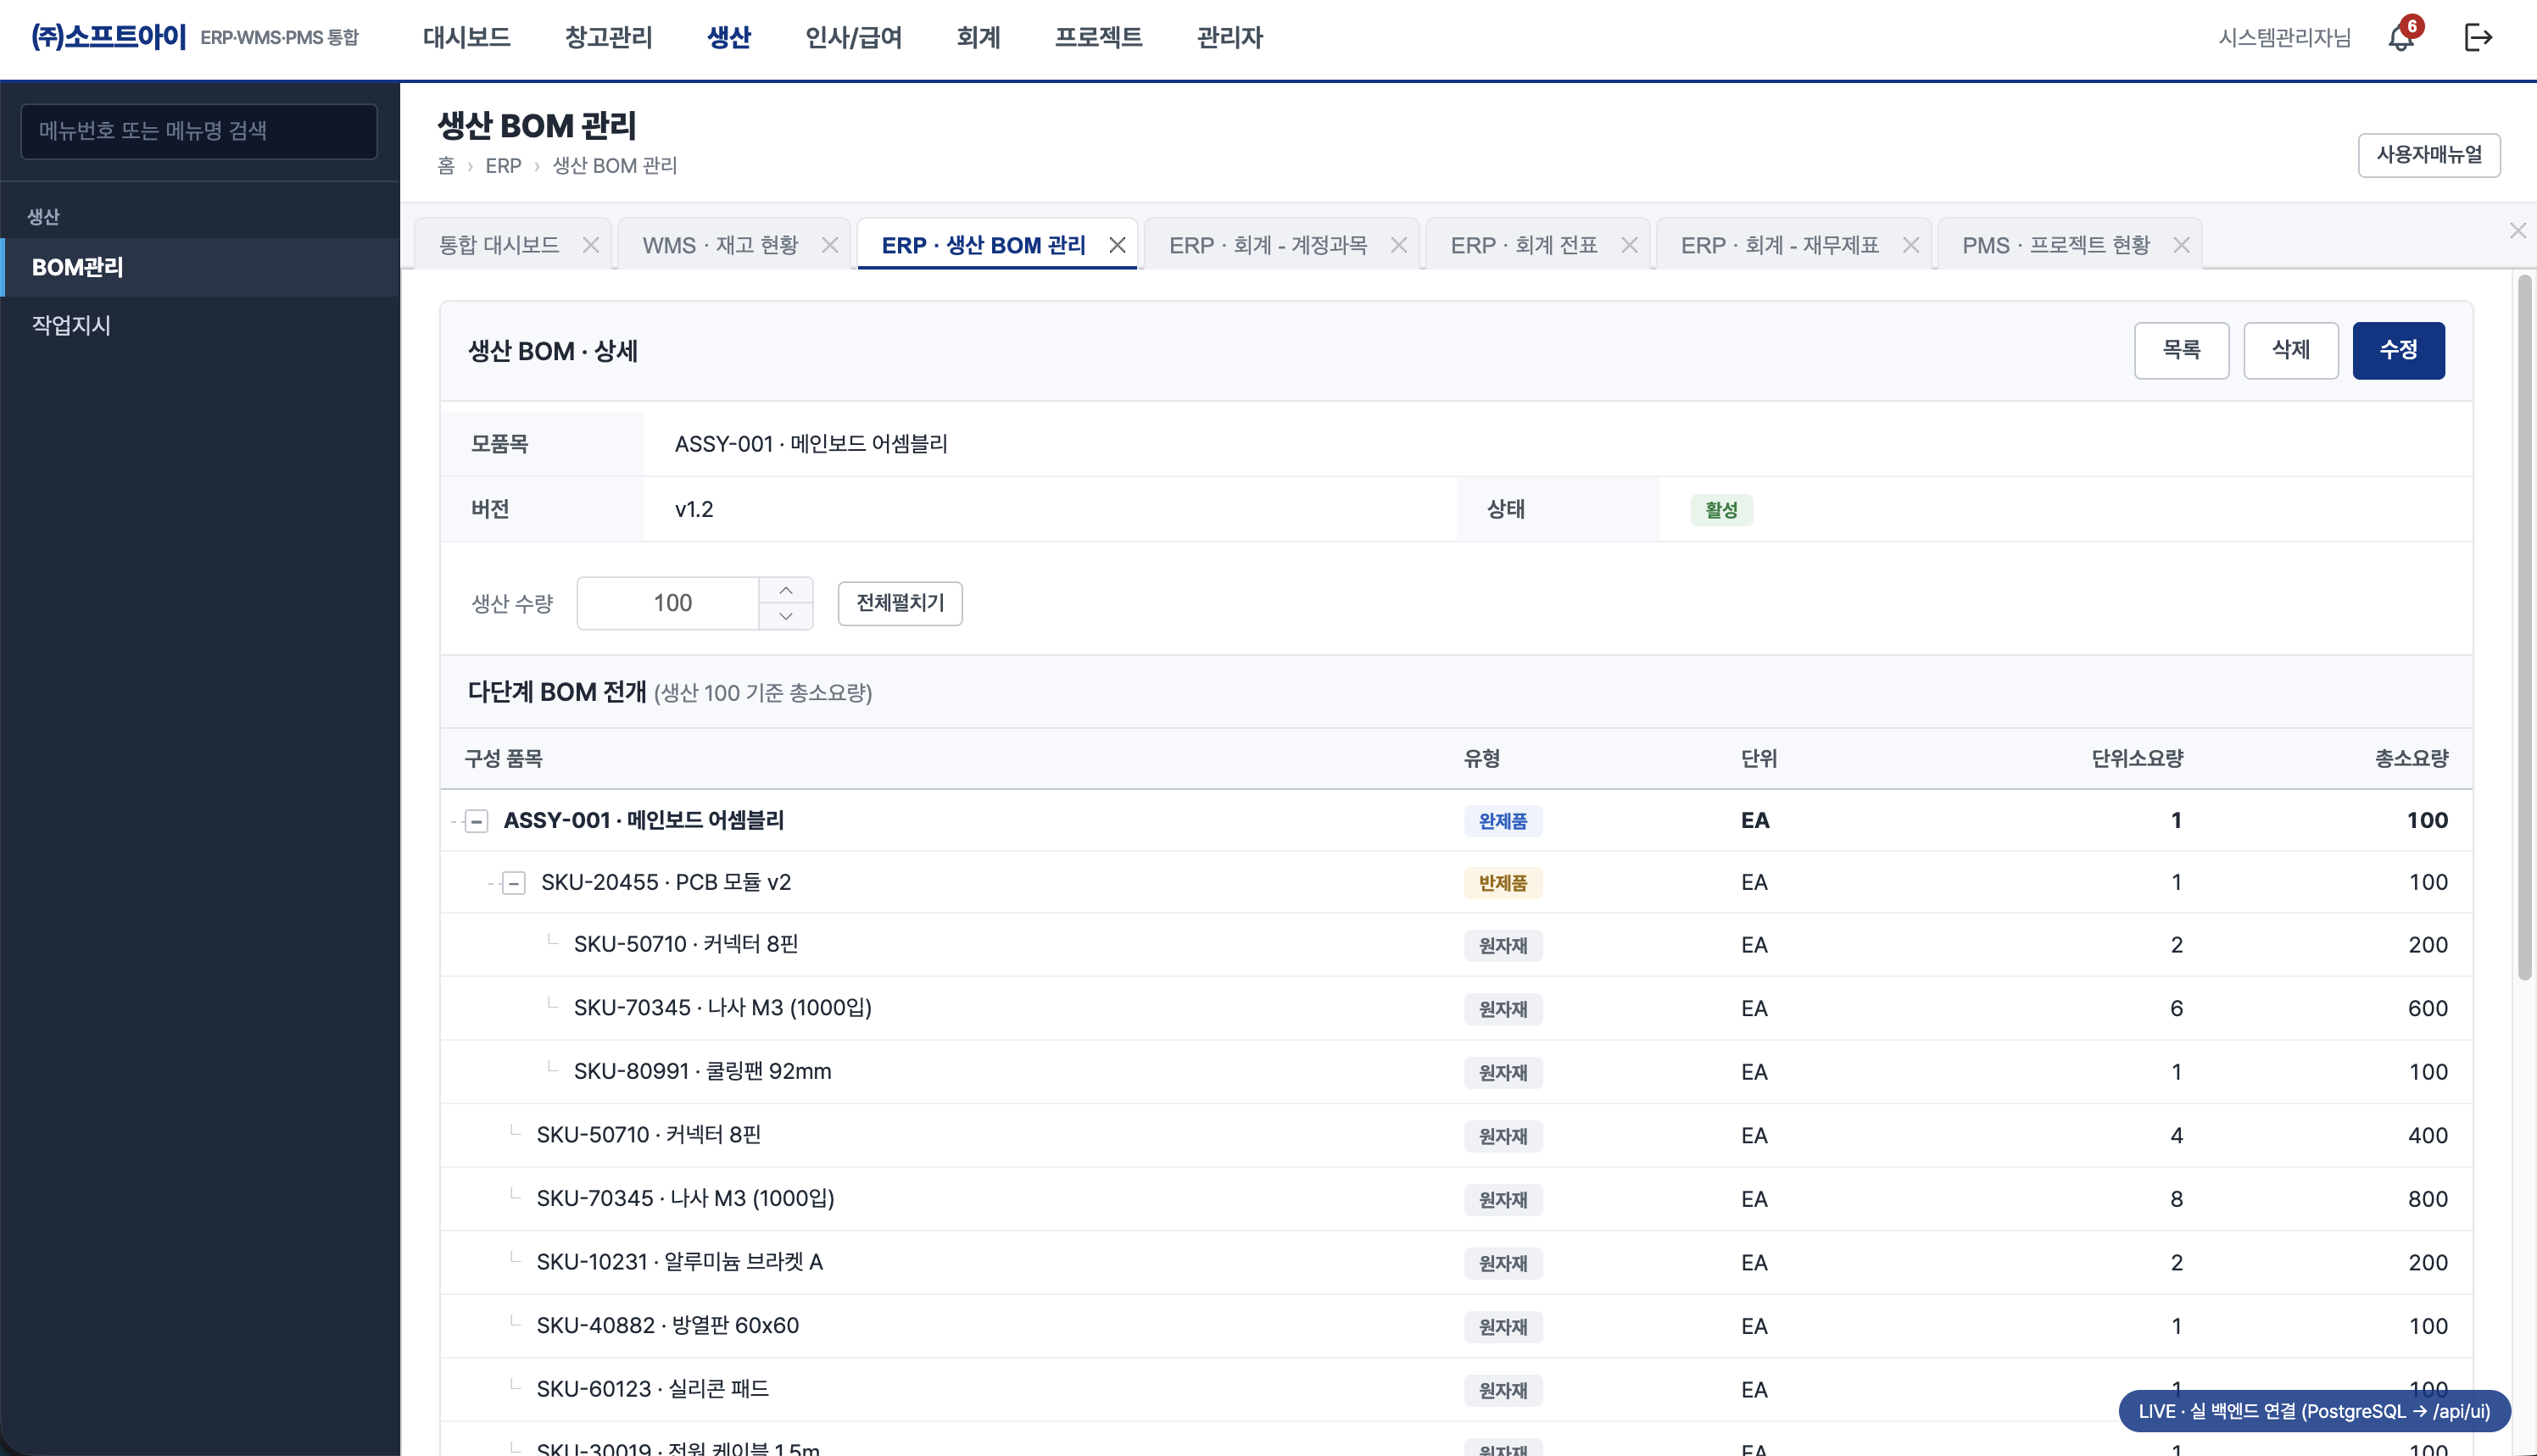Select the 생산 top menu

[728, 38]
